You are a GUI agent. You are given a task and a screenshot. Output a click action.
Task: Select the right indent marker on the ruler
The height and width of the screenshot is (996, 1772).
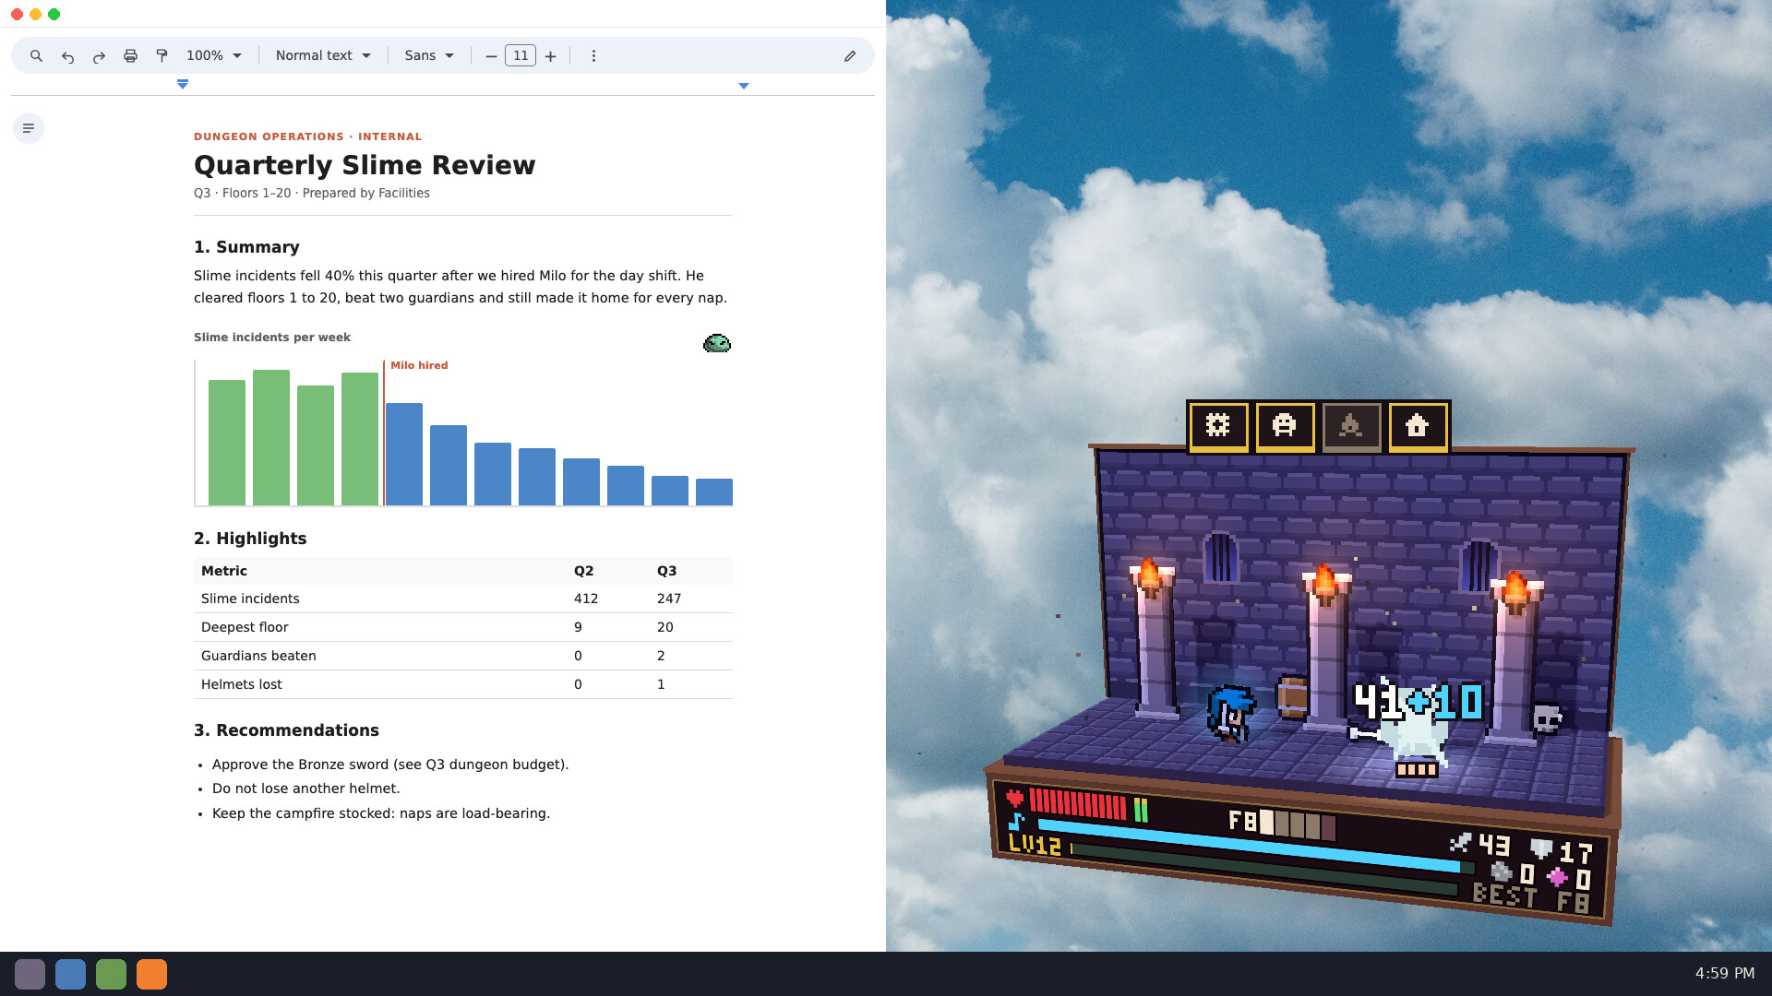(744, 86)
